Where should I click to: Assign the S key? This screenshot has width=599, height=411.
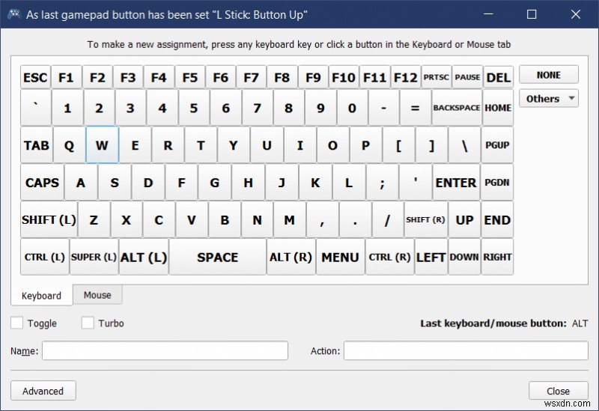pyautogui.click(x=115, y=183)
